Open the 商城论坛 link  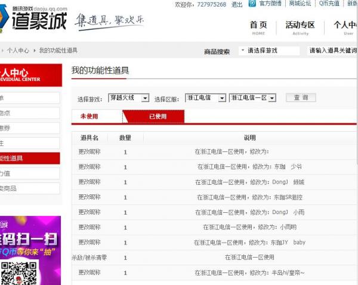pyautogui.click(x=300, y=4)
